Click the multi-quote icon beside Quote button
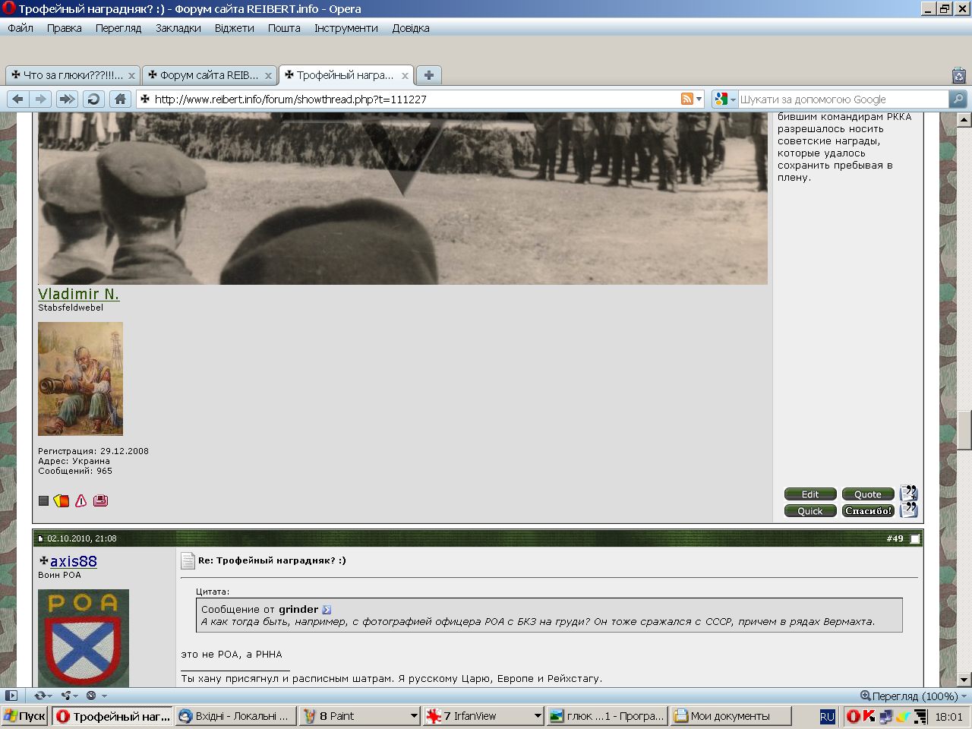The width and height of the screenshot is (972, 729). [x=909, y=494]
